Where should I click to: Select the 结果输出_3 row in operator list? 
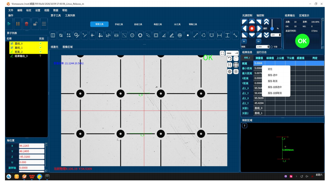coord(27,56)
